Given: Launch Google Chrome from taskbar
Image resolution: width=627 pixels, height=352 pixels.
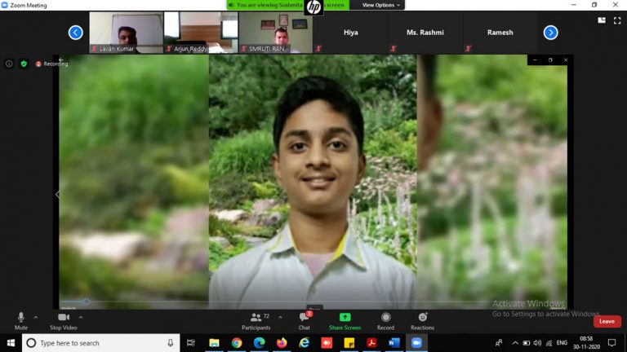Looking at the screenshot, I should tap(236, 343).
